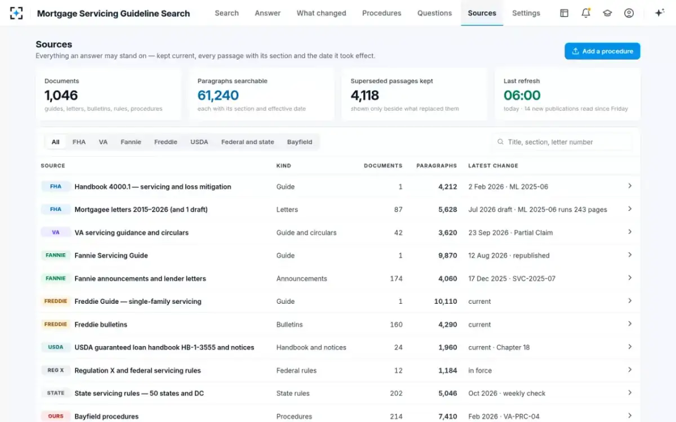This screenshot has width=676, height=422.
Task: Open the user account icon
Action: point(629,13)
